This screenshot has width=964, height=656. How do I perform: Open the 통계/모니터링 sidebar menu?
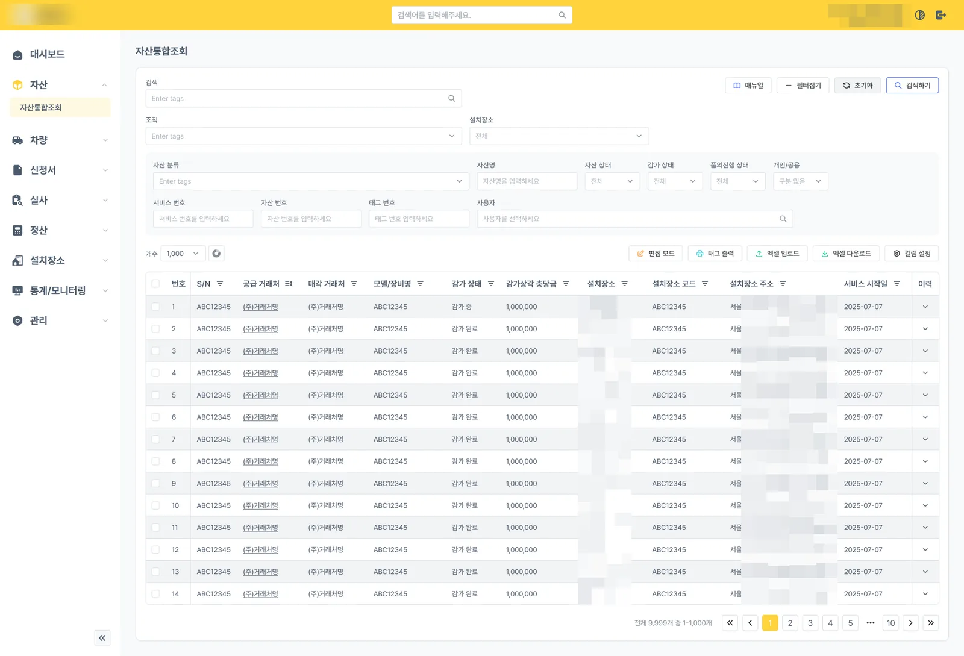pos(60,290)
